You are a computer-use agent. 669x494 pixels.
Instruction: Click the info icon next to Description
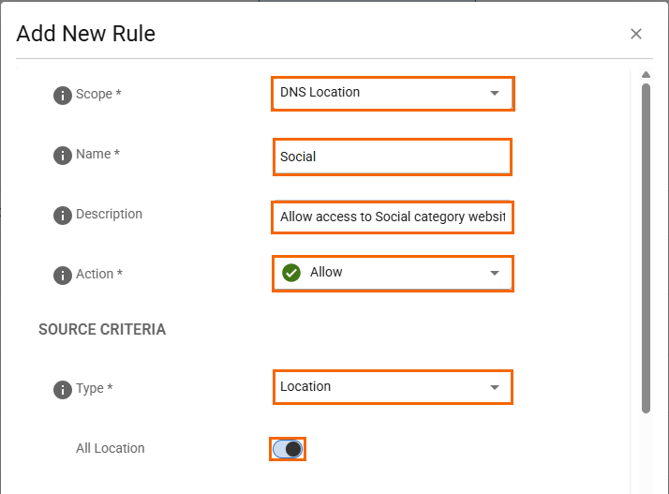pyautogui.click(x=63, y=215)
